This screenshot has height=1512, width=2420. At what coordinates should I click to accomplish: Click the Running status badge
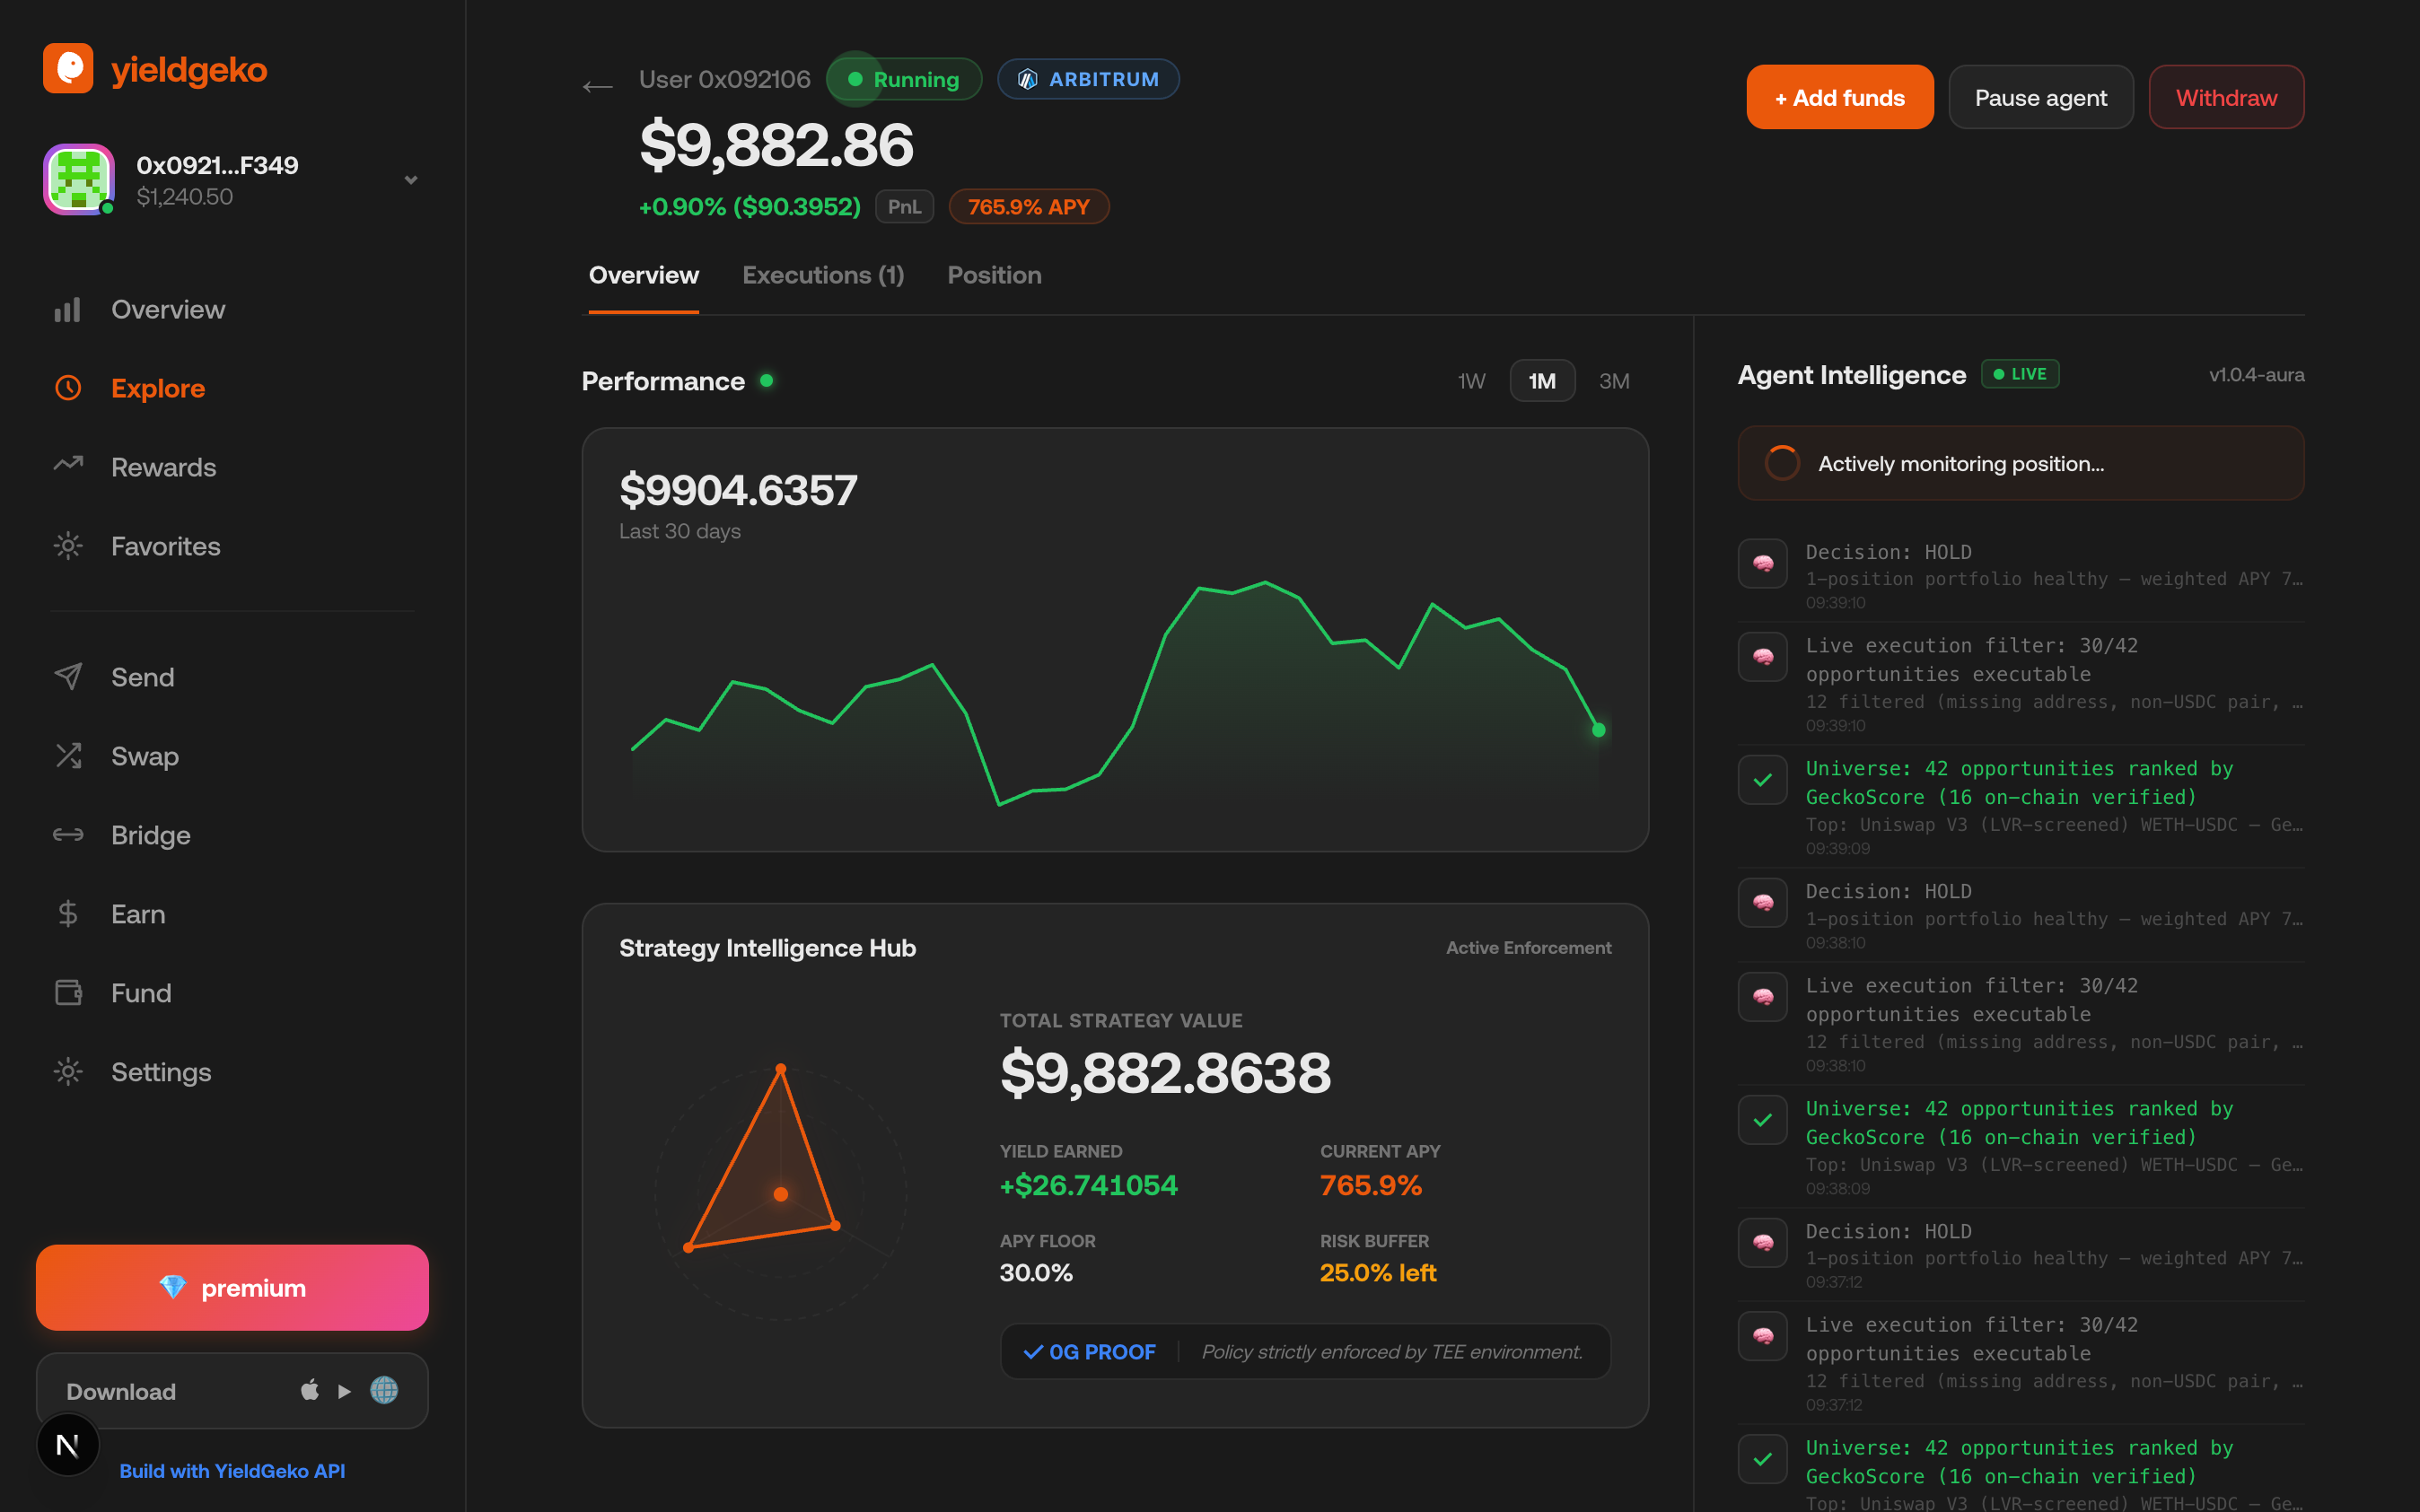(904, 79)
